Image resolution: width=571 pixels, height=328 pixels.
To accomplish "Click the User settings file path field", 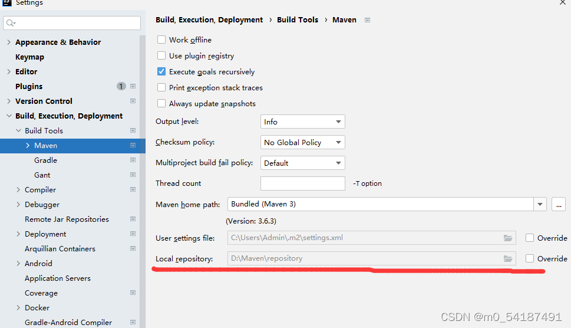I will click(x=371, y=238).
